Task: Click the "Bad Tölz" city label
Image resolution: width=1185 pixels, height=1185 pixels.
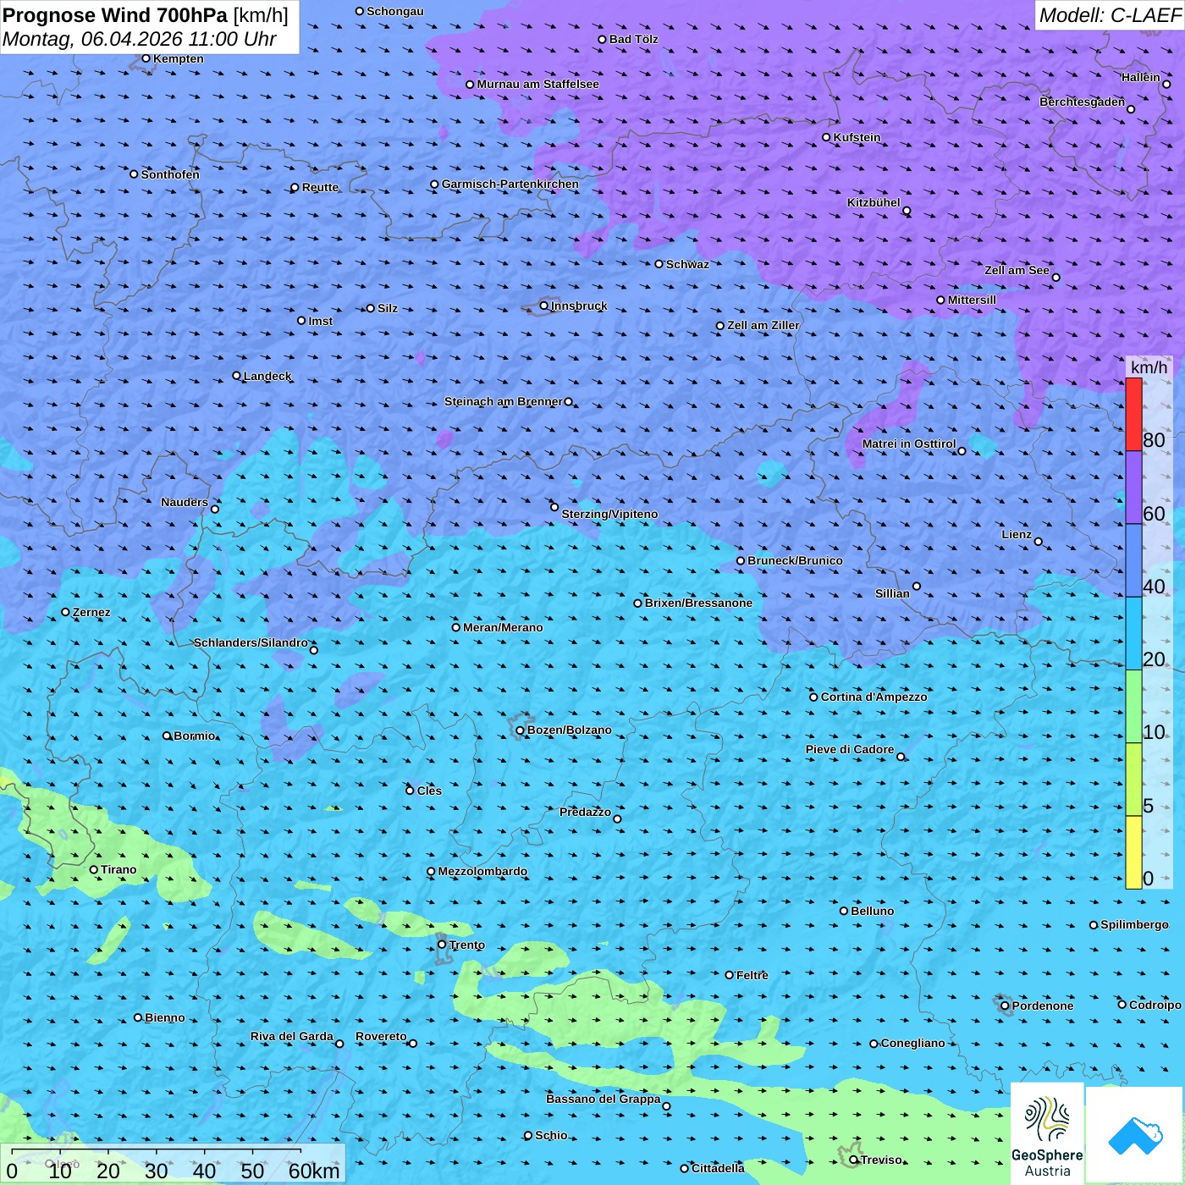Action: click(634, 39)
